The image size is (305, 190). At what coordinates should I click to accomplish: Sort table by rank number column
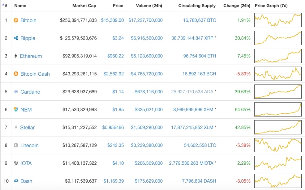6,5
